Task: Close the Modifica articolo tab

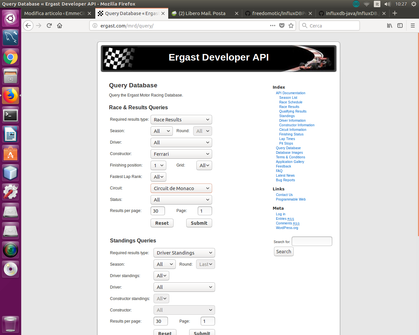Action: click(x=89, y=13)
